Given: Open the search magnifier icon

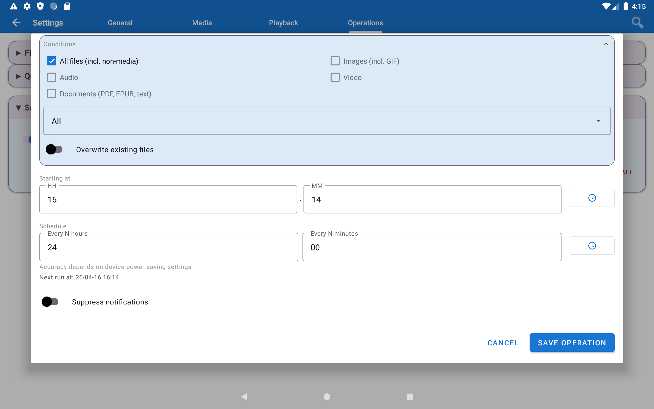Looking at the screenshot, I should pyautogui.click(x=637, y=23).
